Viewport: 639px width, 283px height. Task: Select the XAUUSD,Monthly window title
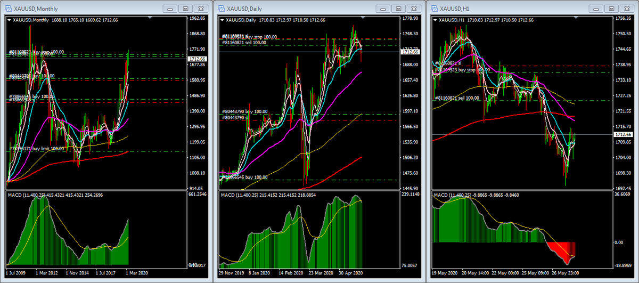point(36,9)
